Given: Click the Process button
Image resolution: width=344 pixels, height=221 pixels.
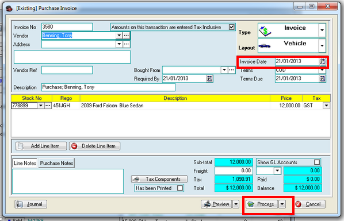Looking at the screenshot, I should pos(262,204).
